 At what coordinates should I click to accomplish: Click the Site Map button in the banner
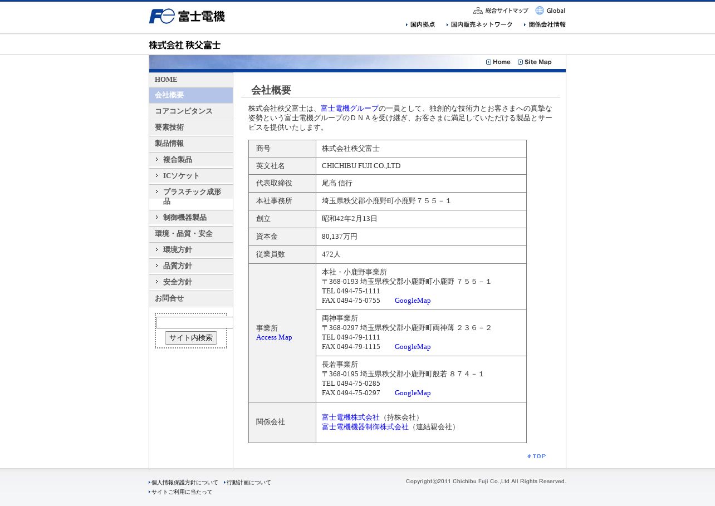tap(535, 62)
